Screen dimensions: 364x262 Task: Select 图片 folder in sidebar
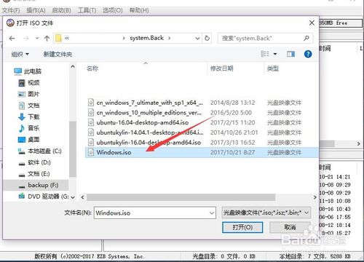(29, 94)
